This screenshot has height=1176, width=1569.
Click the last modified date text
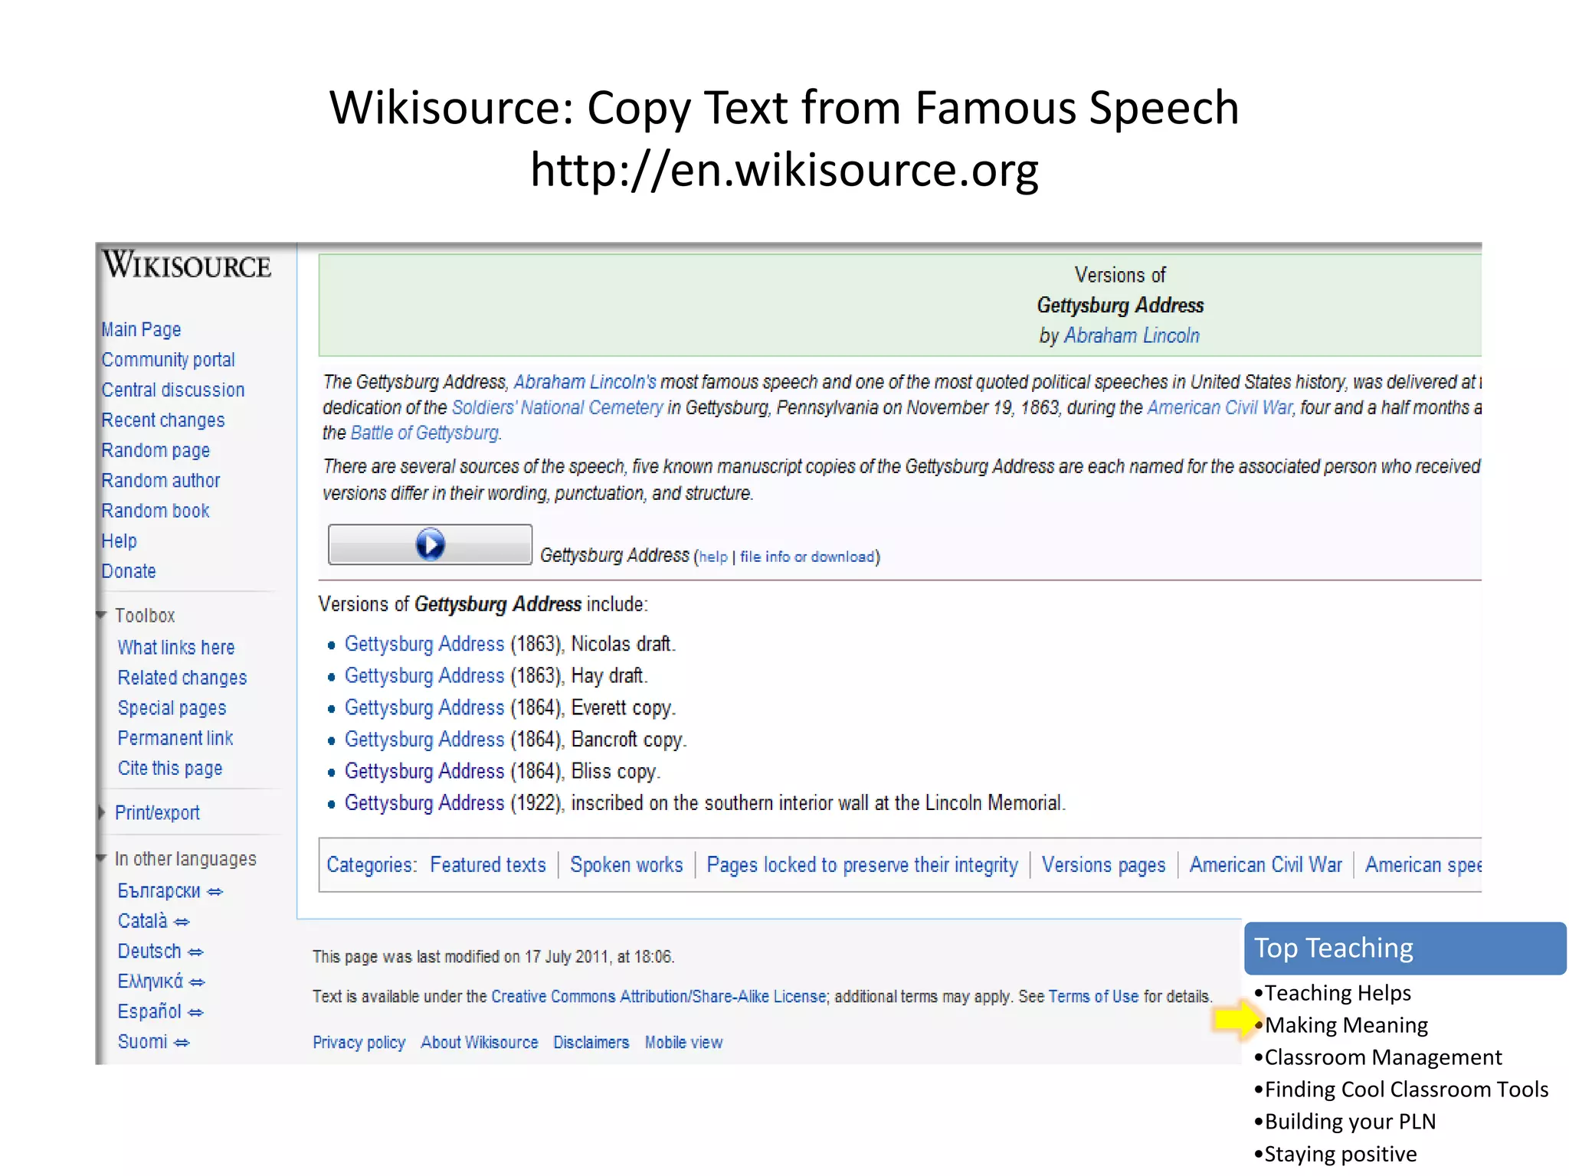point(493,956)
